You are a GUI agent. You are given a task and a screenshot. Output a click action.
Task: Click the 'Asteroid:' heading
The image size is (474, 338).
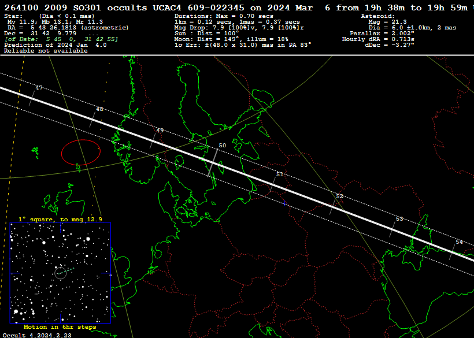pyautogui.click(x=378, y=16)
